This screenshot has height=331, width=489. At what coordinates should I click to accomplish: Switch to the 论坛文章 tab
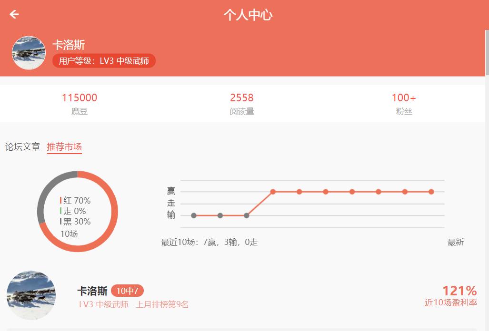pos(23,146)
